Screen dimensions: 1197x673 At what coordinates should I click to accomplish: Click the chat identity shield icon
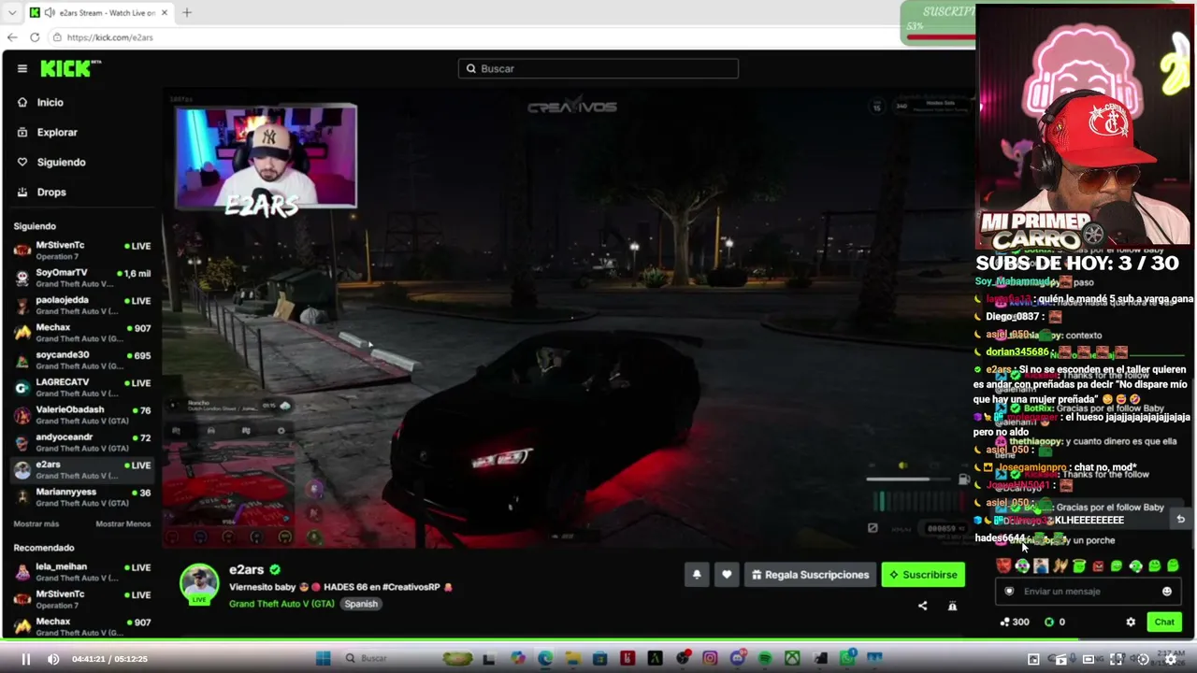(1009, 592)
